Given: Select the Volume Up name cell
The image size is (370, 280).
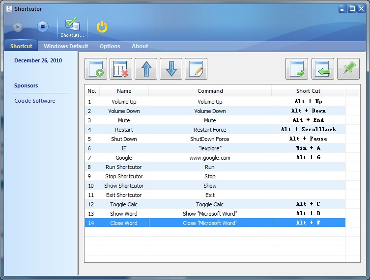Looking at the screenshot, I should (x=124, y=102).
